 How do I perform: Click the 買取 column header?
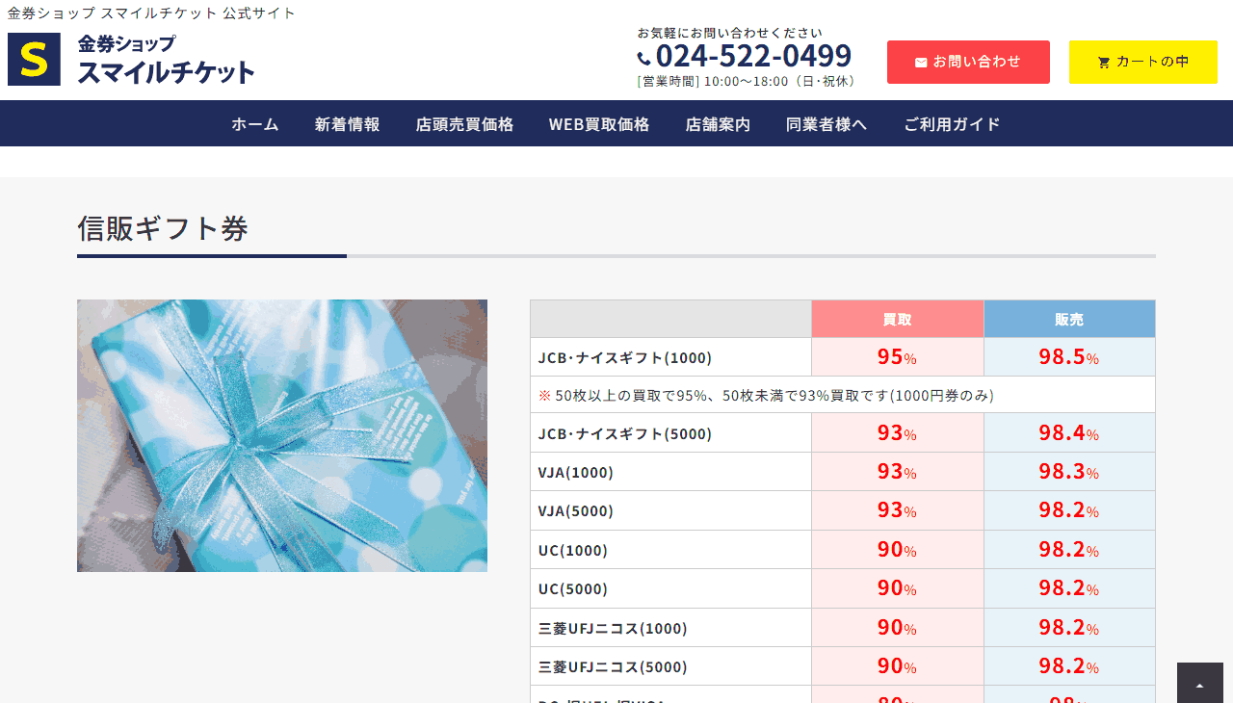coord(898,319)
